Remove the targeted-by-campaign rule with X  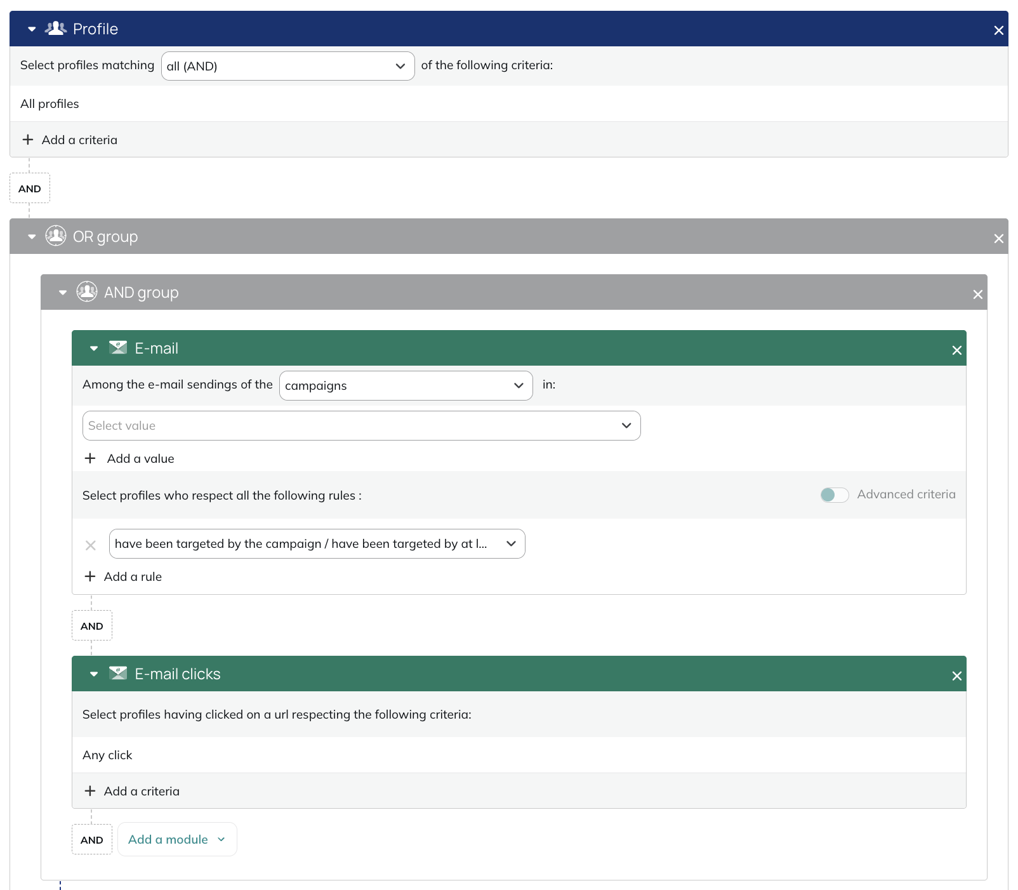pyautogui.click(x=91, y=545)
